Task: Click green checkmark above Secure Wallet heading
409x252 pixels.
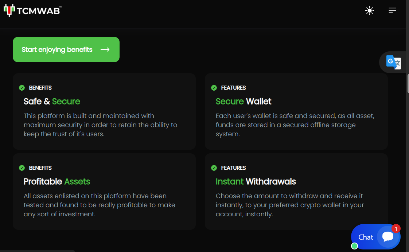Action: (214, 88)
